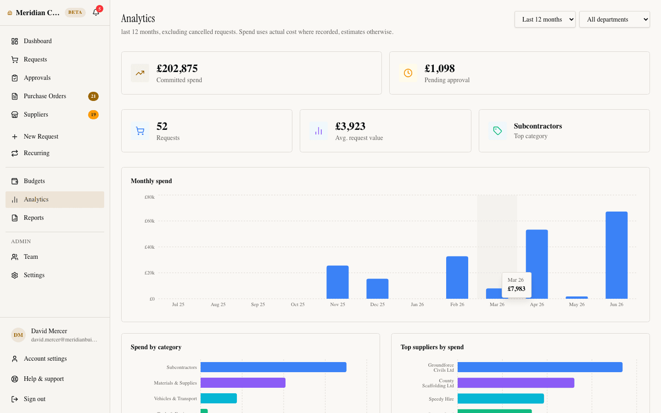Screen dimensions: 661x413
Task: Click the Avg. request value chart icon
Action: pyautogui.click(x=319, y=131)
